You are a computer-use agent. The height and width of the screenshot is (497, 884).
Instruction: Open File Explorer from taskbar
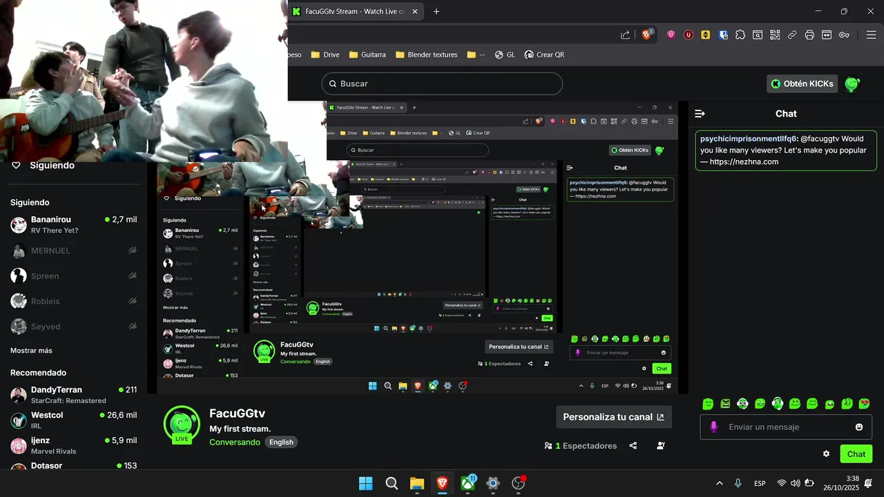pos(416,483)
